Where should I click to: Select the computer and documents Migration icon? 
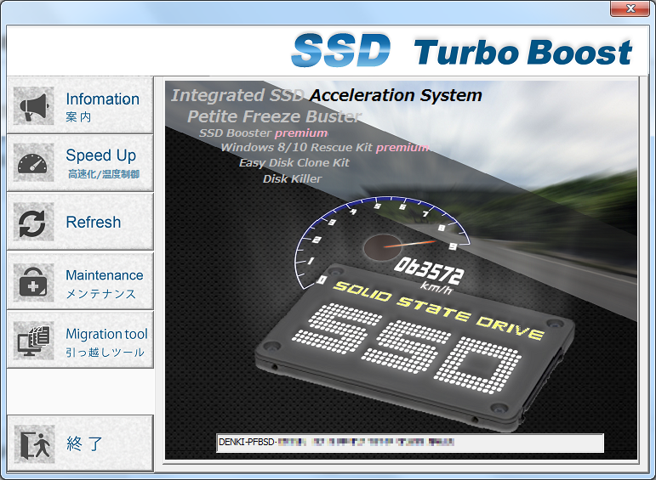34,342
